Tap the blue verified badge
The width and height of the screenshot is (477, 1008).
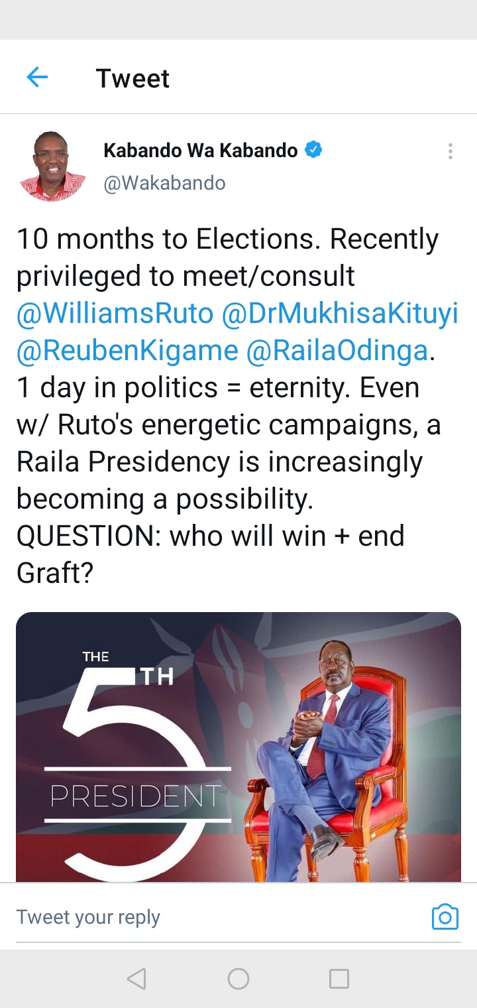click(x=313, y=150)
